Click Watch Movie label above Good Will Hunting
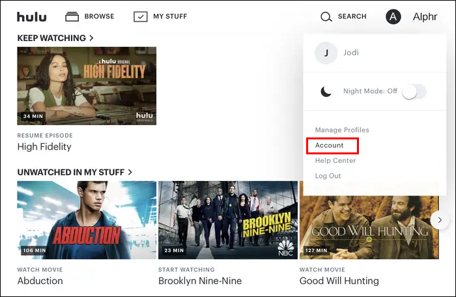Viewport: 456px width, 297px height. tap(322, 270)
